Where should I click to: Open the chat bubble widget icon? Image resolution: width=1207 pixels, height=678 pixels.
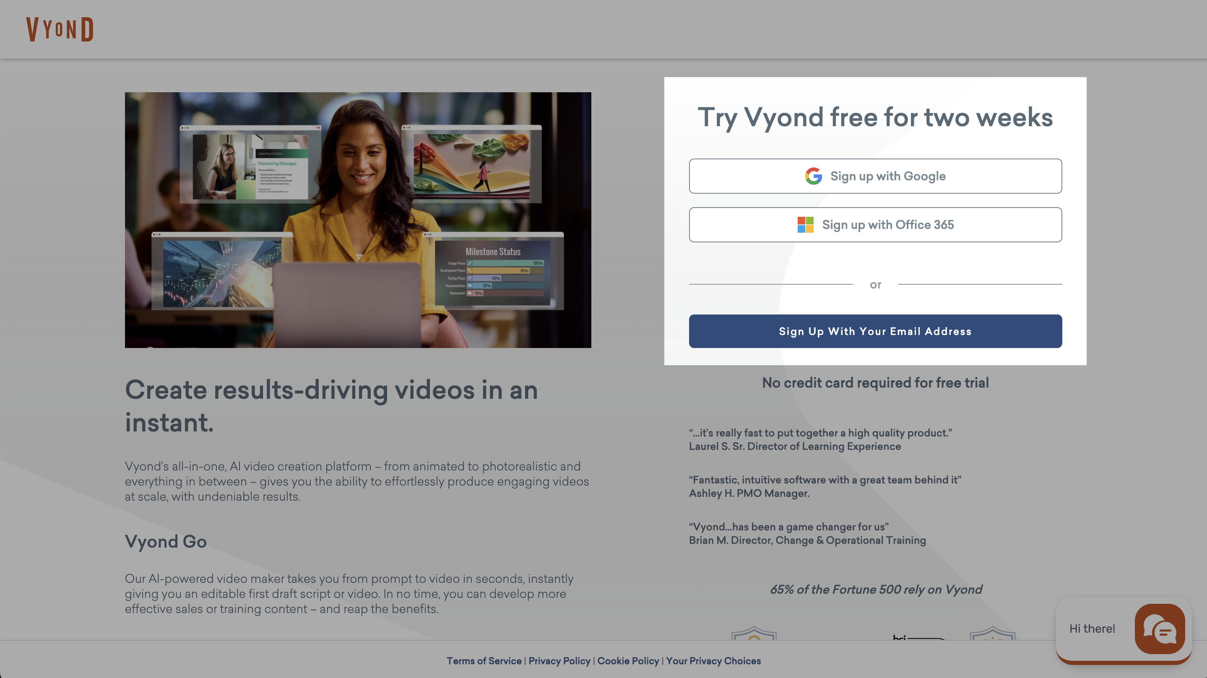pos(1159,629)
